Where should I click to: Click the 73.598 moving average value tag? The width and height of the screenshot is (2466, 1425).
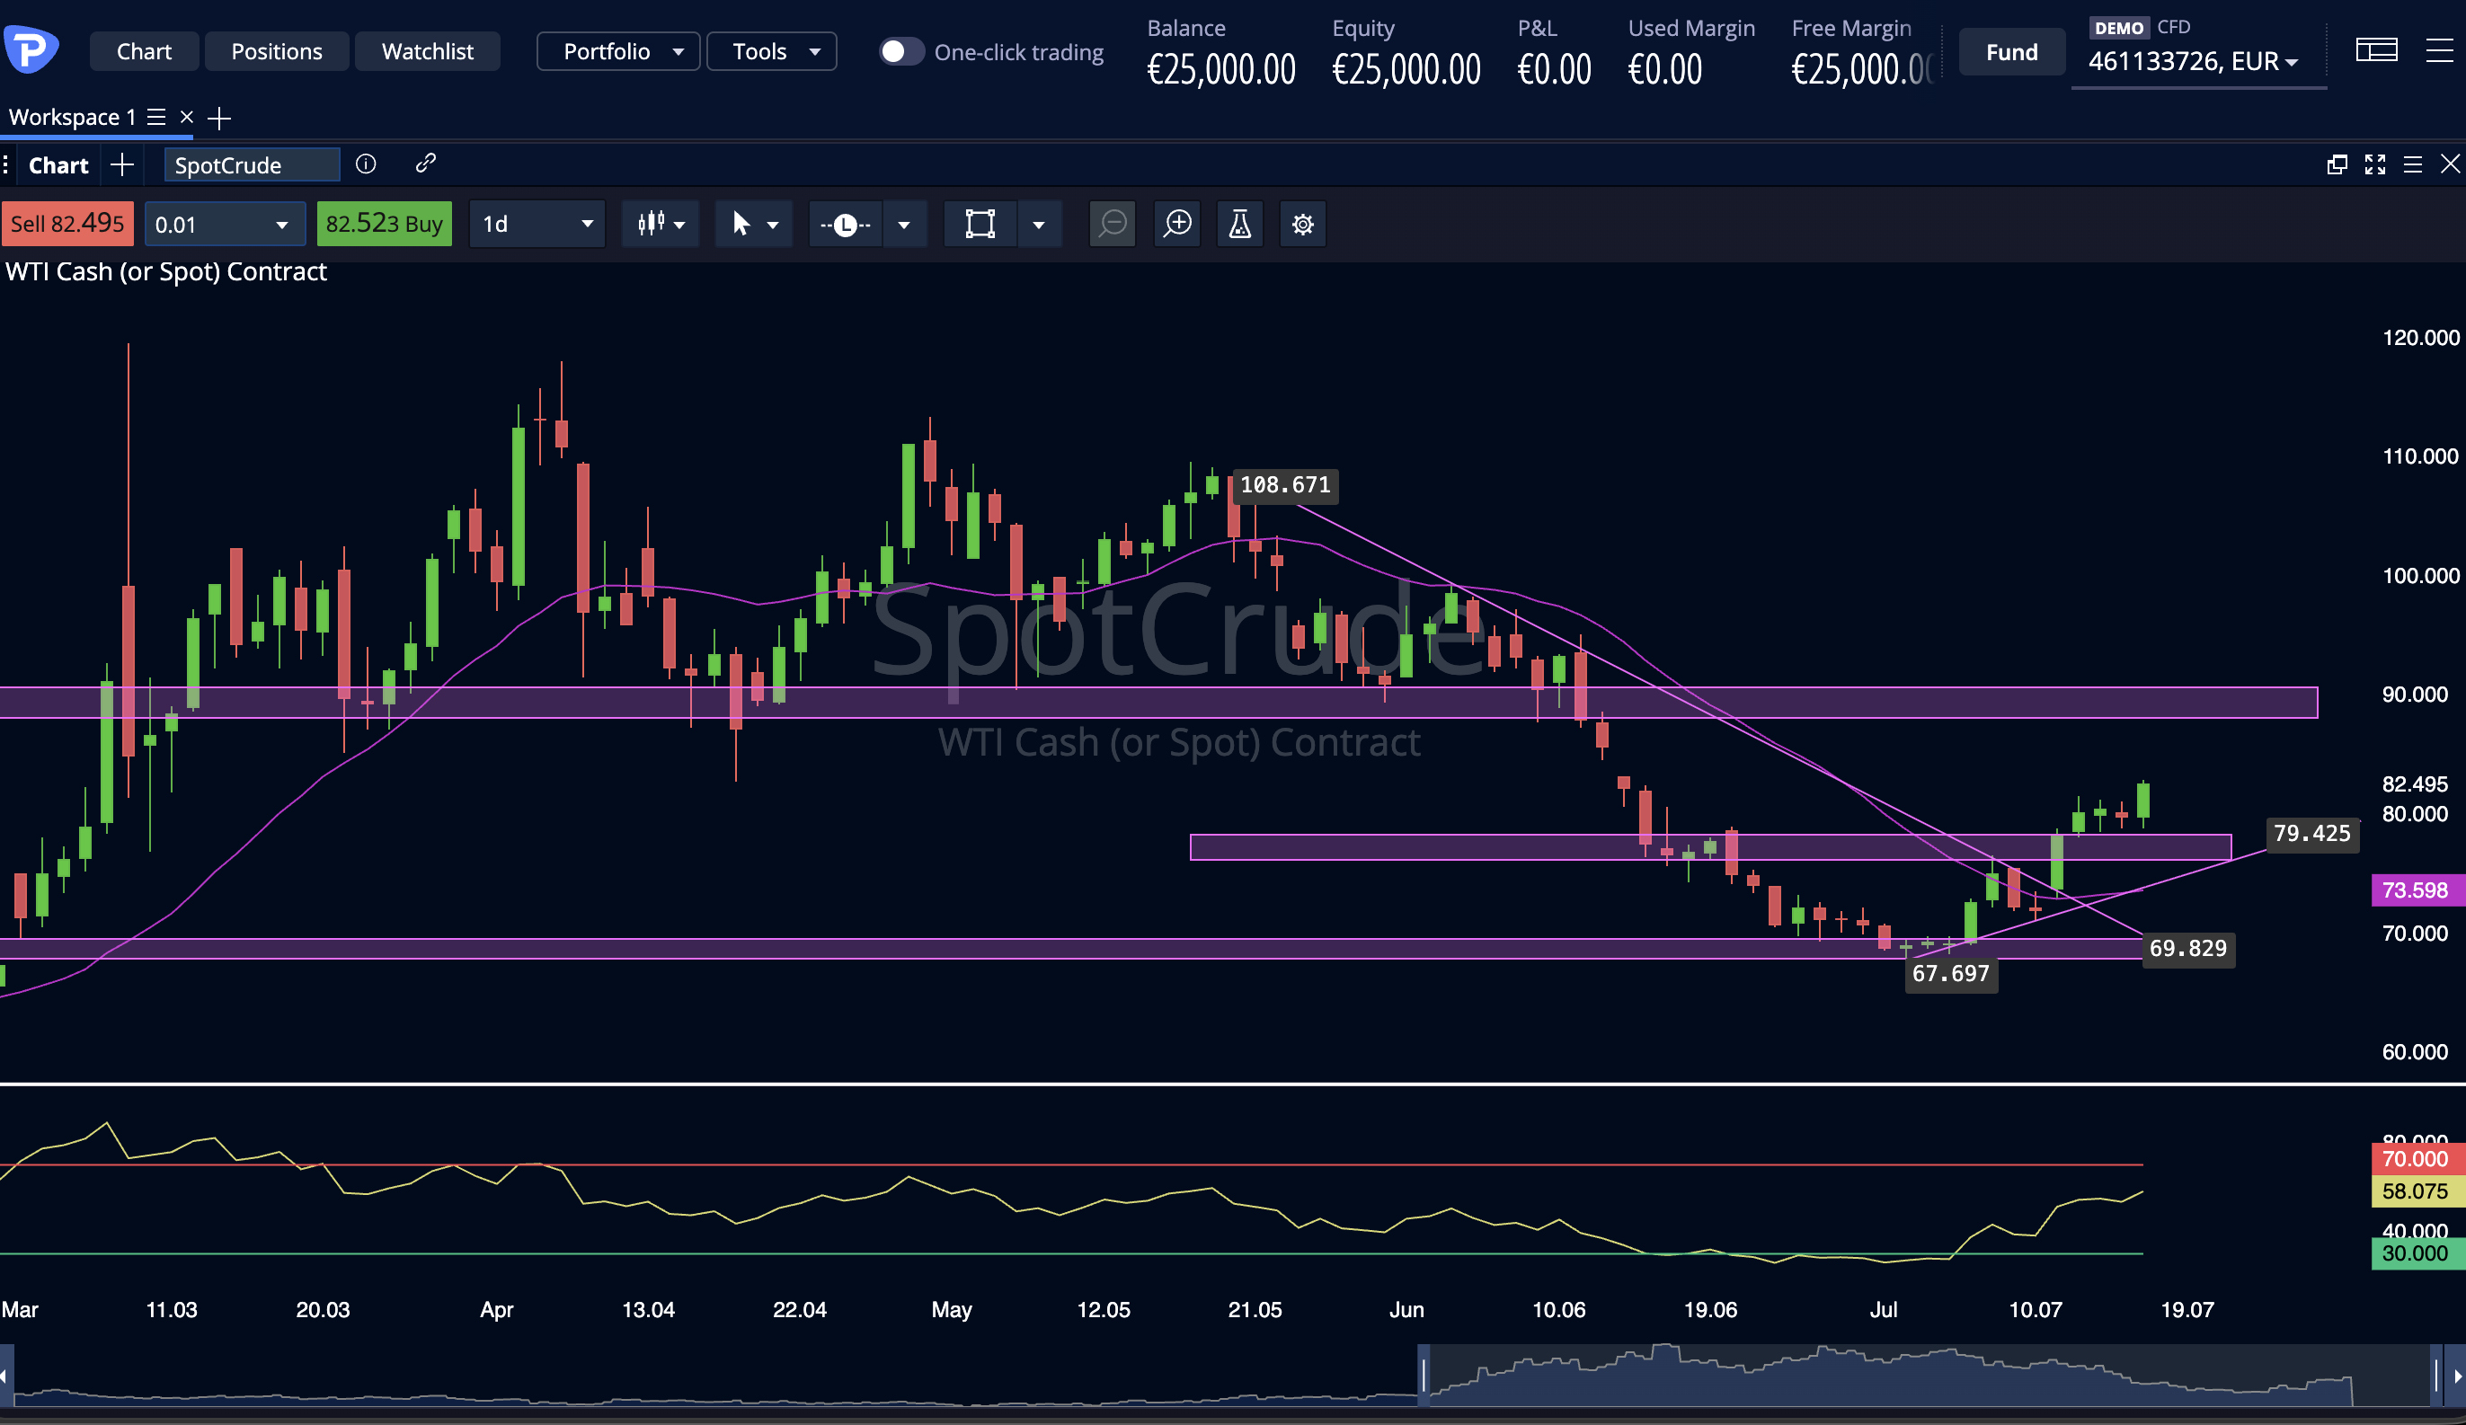[2417, 890]
